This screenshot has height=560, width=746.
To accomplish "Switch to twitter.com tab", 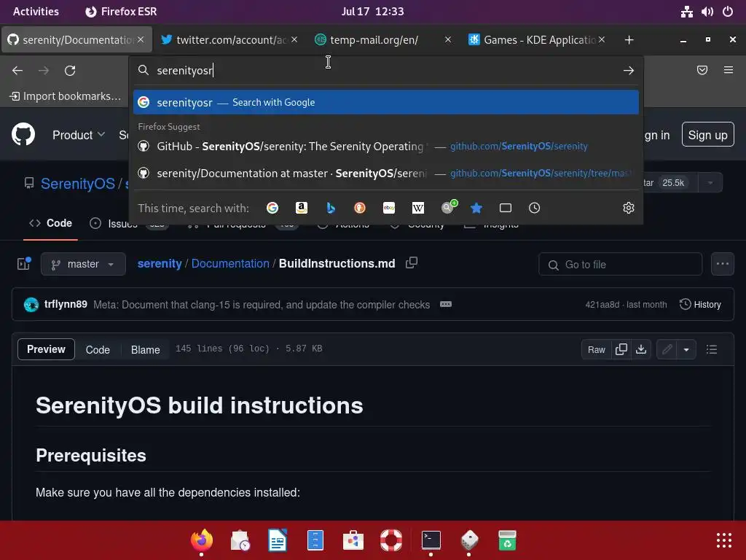I will 231,40.
